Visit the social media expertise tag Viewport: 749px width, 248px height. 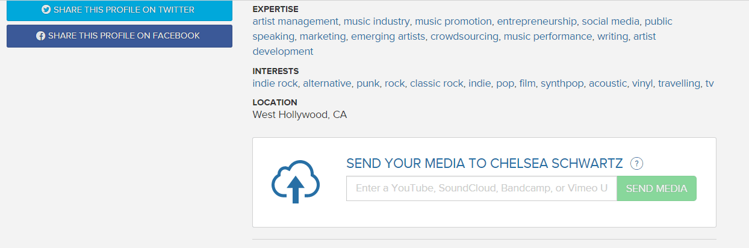coord(611,22)
